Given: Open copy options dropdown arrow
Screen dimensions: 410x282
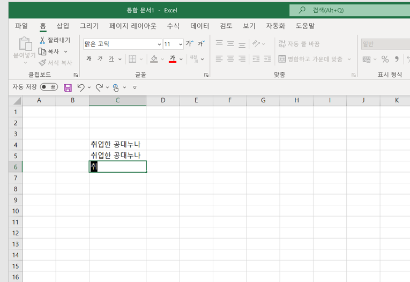Looking at the screenshot, I should (65, 51).
